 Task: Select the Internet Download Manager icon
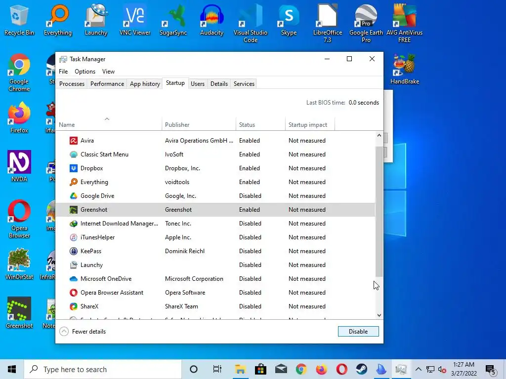pyautogui.click(x=74, y=224)
